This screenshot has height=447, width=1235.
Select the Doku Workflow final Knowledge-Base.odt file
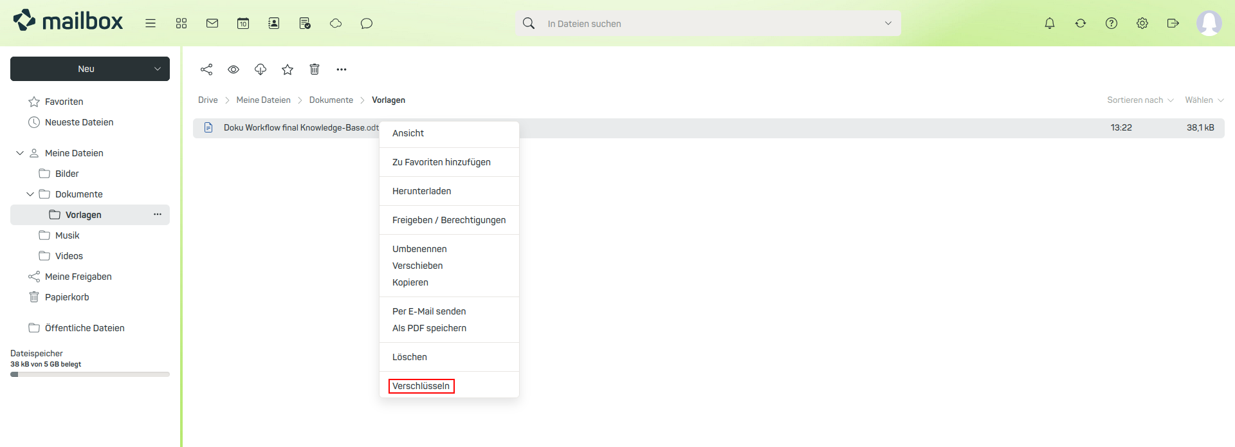[x=709, y=128]
